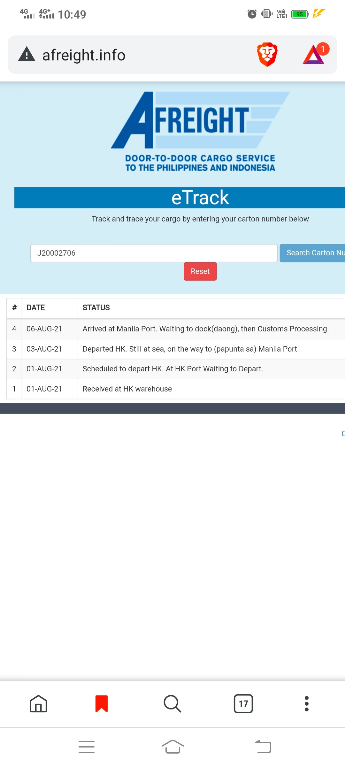The width and height of the screenshot is (345, 767).
Task: Tap the alarm clock status icon
Action: pyautogui.click(x=252, y=14)
